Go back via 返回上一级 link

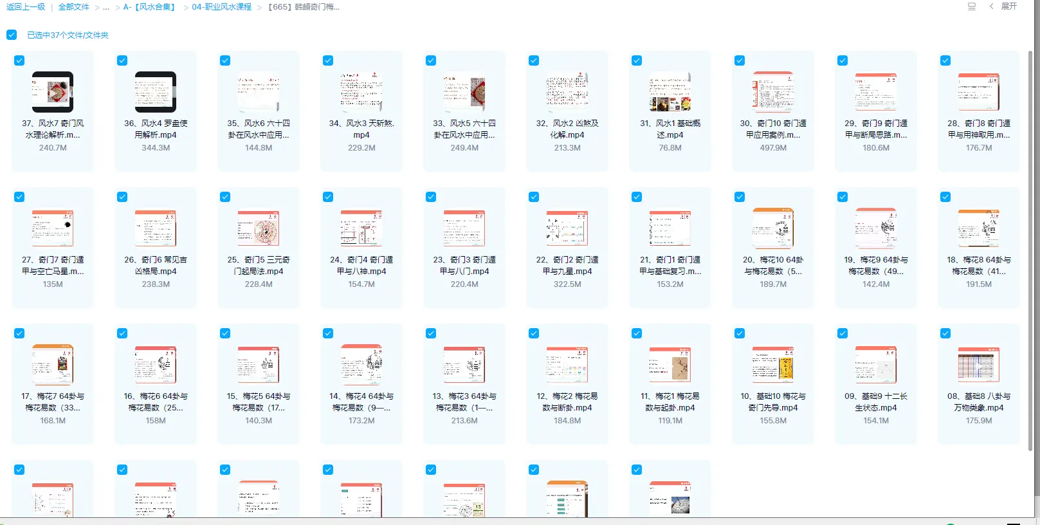26,7
